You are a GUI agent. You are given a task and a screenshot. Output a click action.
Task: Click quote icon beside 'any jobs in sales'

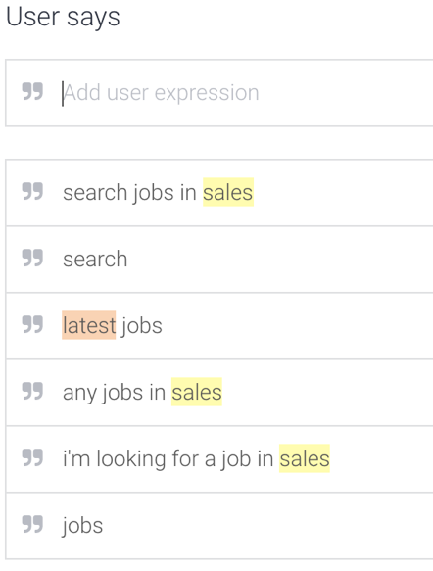pos(32,392)
